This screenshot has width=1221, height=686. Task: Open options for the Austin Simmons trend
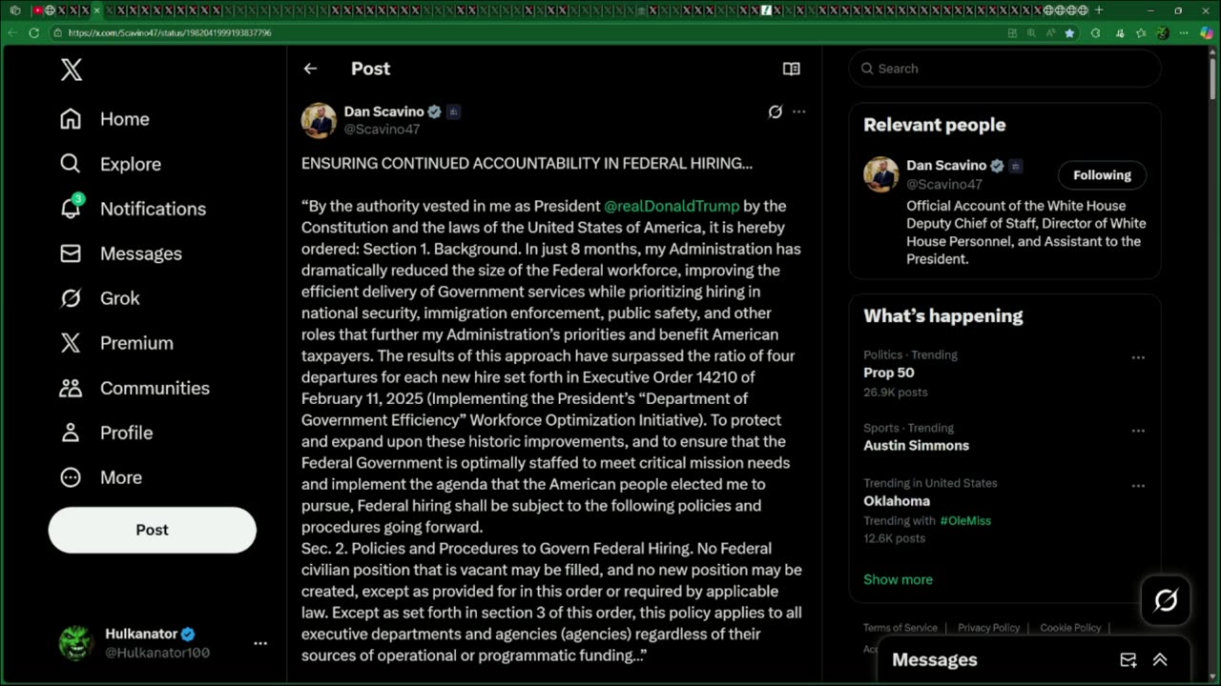(x=1138, y=431)
